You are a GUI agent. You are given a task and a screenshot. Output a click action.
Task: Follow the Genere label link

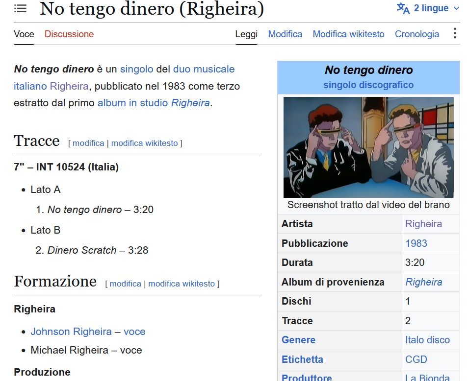(298, 340)
